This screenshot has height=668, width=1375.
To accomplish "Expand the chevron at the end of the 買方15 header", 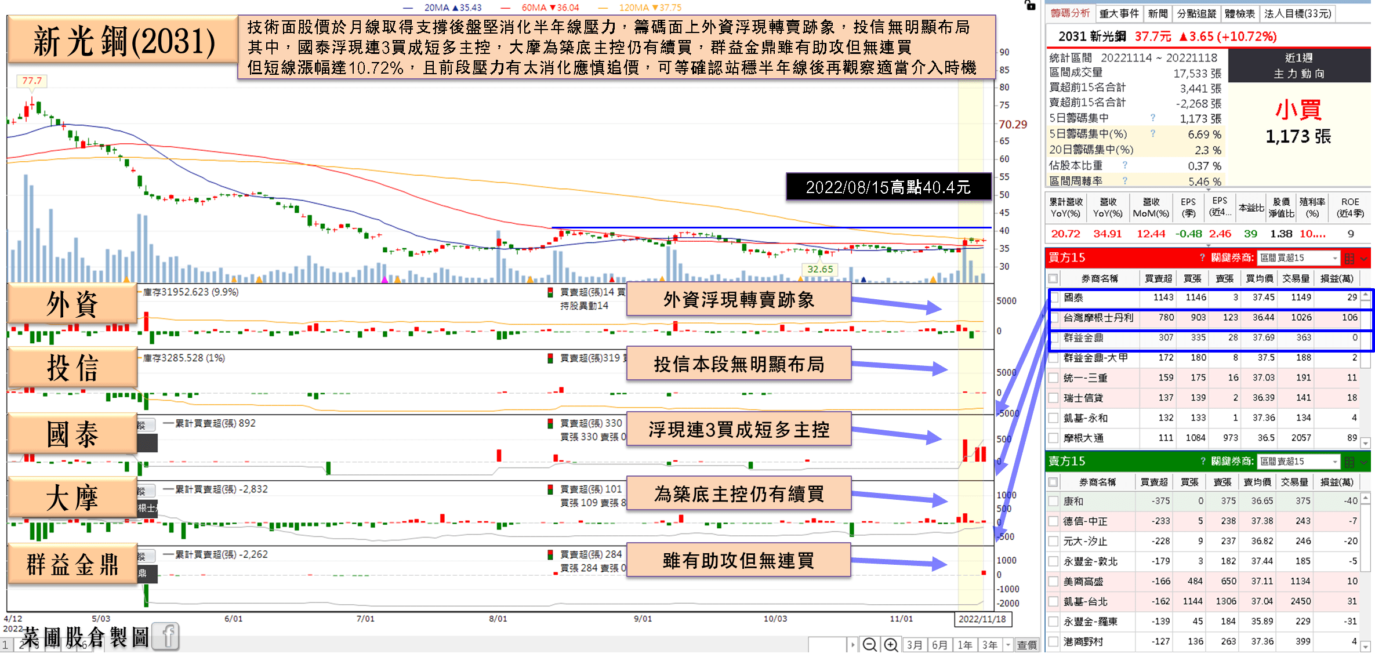I will click(1364, 259).
